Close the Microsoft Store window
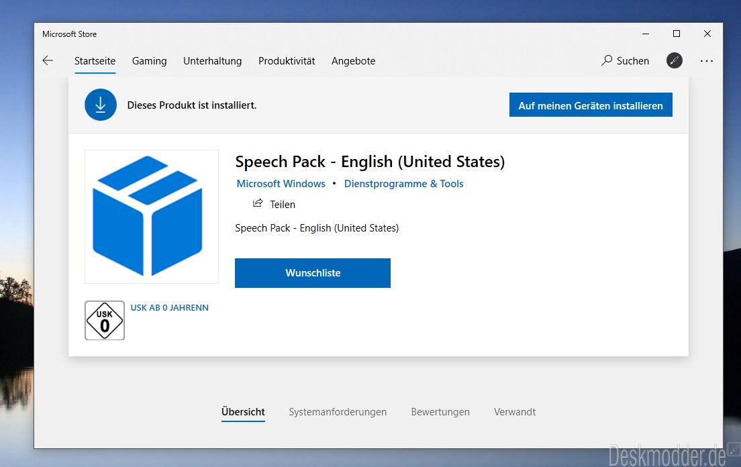 (x=707, y=34)
